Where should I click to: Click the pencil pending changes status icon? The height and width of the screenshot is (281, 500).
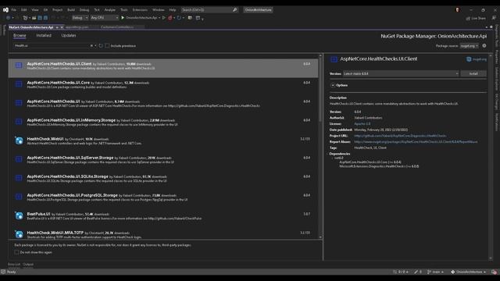pos(416,272)
